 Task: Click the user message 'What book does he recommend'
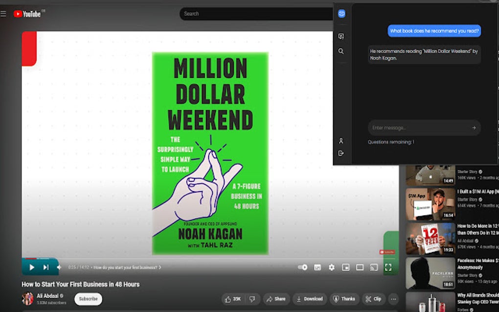(434, 31)
